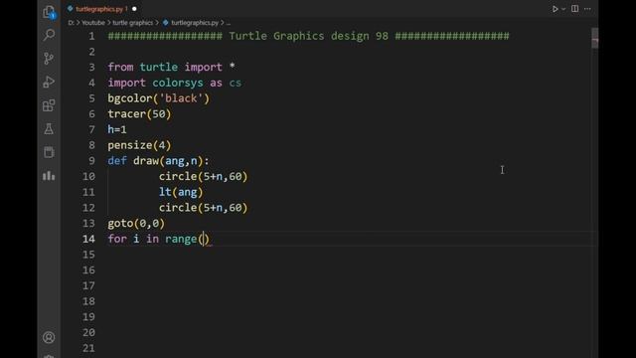The height and width of the screenshot is (358, 636).
Task: Open the Source Control view
Action: [x=49, y=59]
